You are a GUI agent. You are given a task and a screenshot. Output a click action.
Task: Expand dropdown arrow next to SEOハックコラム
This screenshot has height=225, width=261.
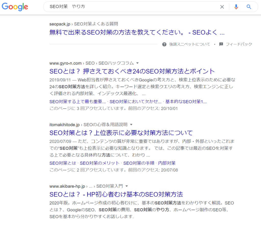[137, 63]
